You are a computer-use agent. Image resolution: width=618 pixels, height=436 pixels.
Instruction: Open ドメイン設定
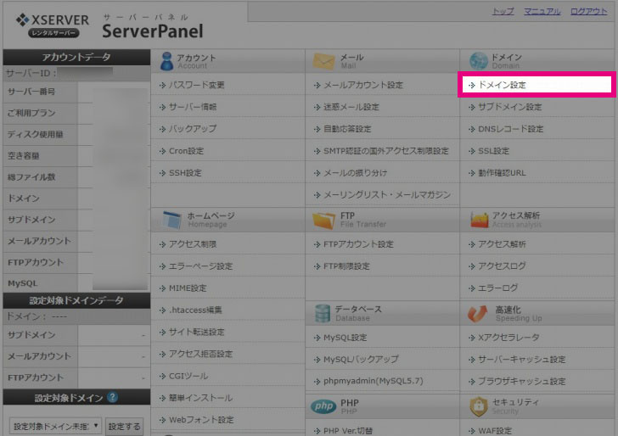tap(502, 85)
